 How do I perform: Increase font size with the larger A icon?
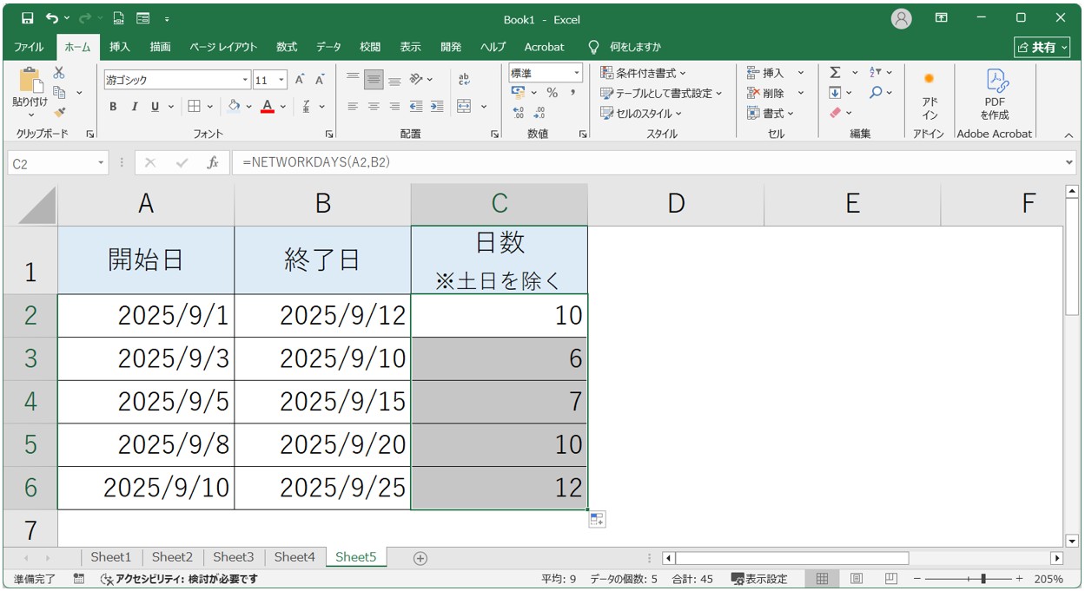pyautogui.click(x=300, y=80)
